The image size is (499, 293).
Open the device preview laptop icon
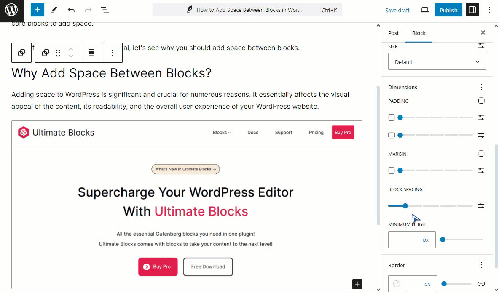(x=424, y=10)
